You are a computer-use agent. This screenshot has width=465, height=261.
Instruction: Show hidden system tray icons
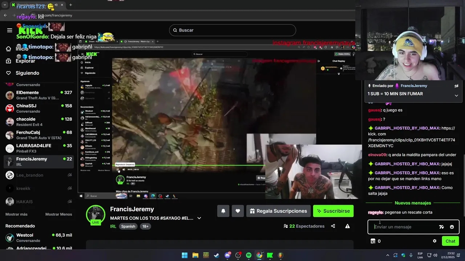click(387, 255)
